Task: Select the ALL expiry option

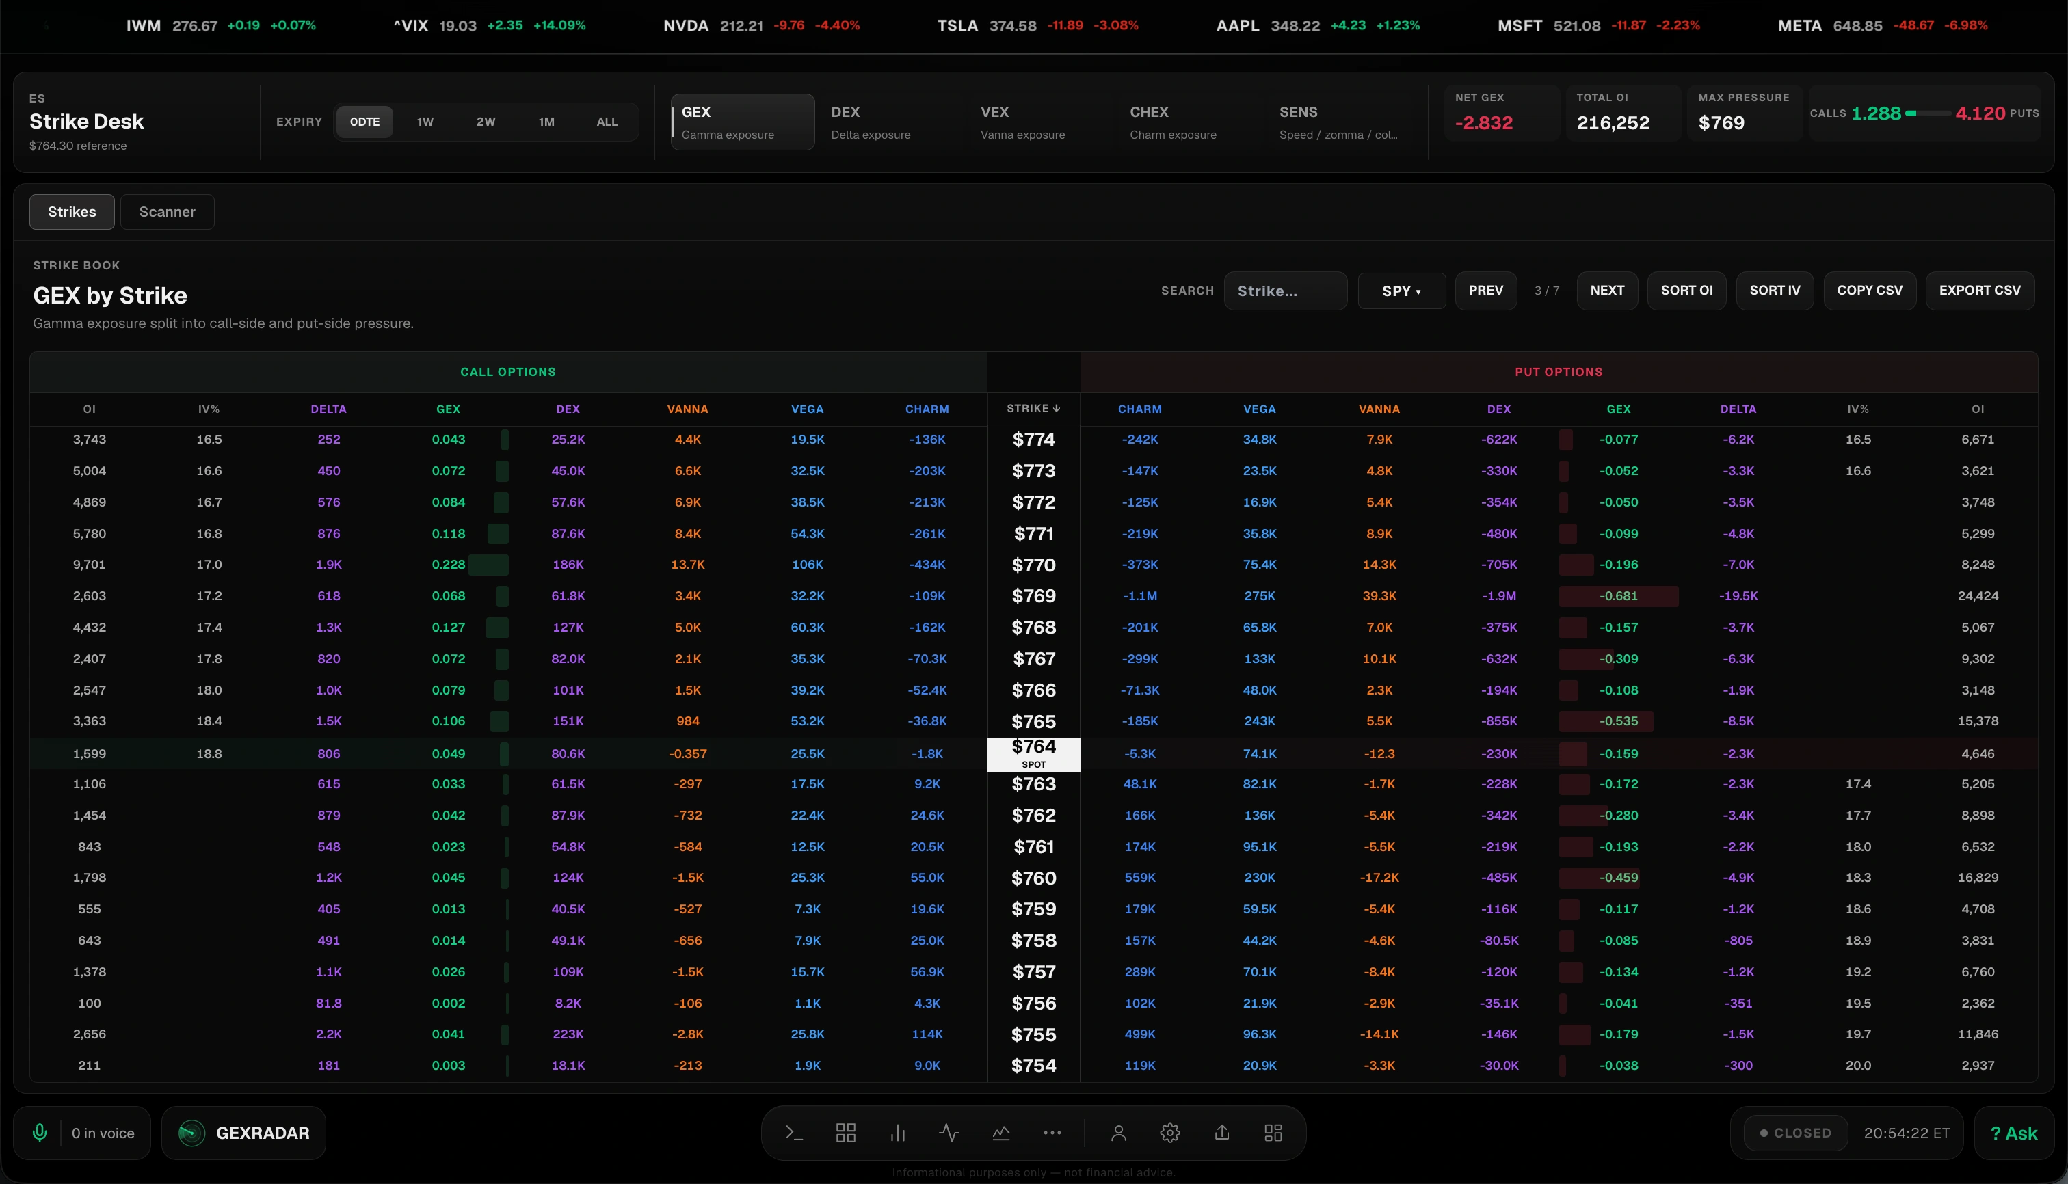Action: coord(607,122)
